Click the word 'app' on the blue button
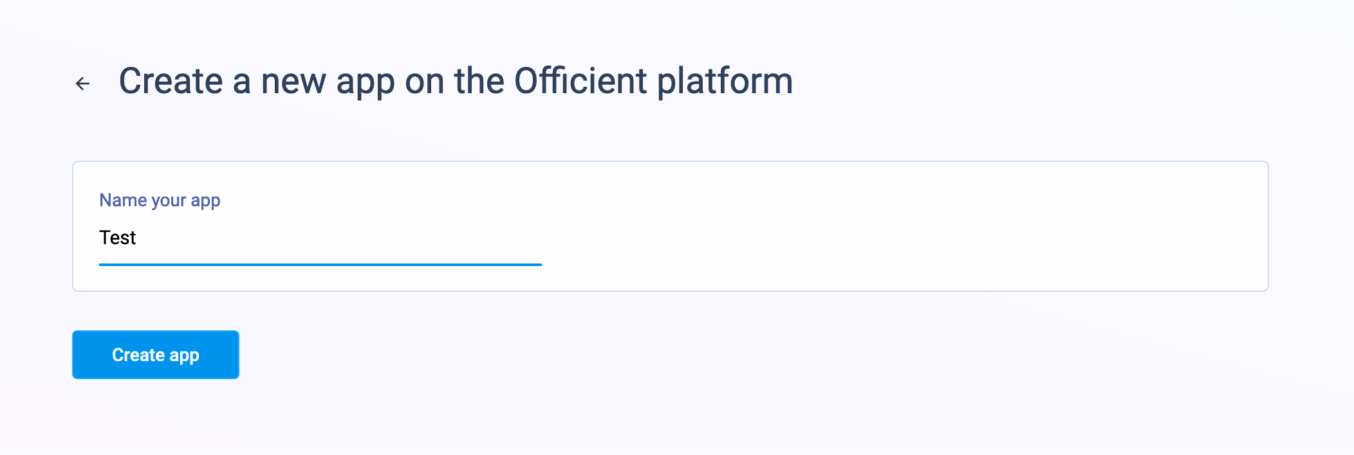The image size is (1354, 455). [184, 355]
